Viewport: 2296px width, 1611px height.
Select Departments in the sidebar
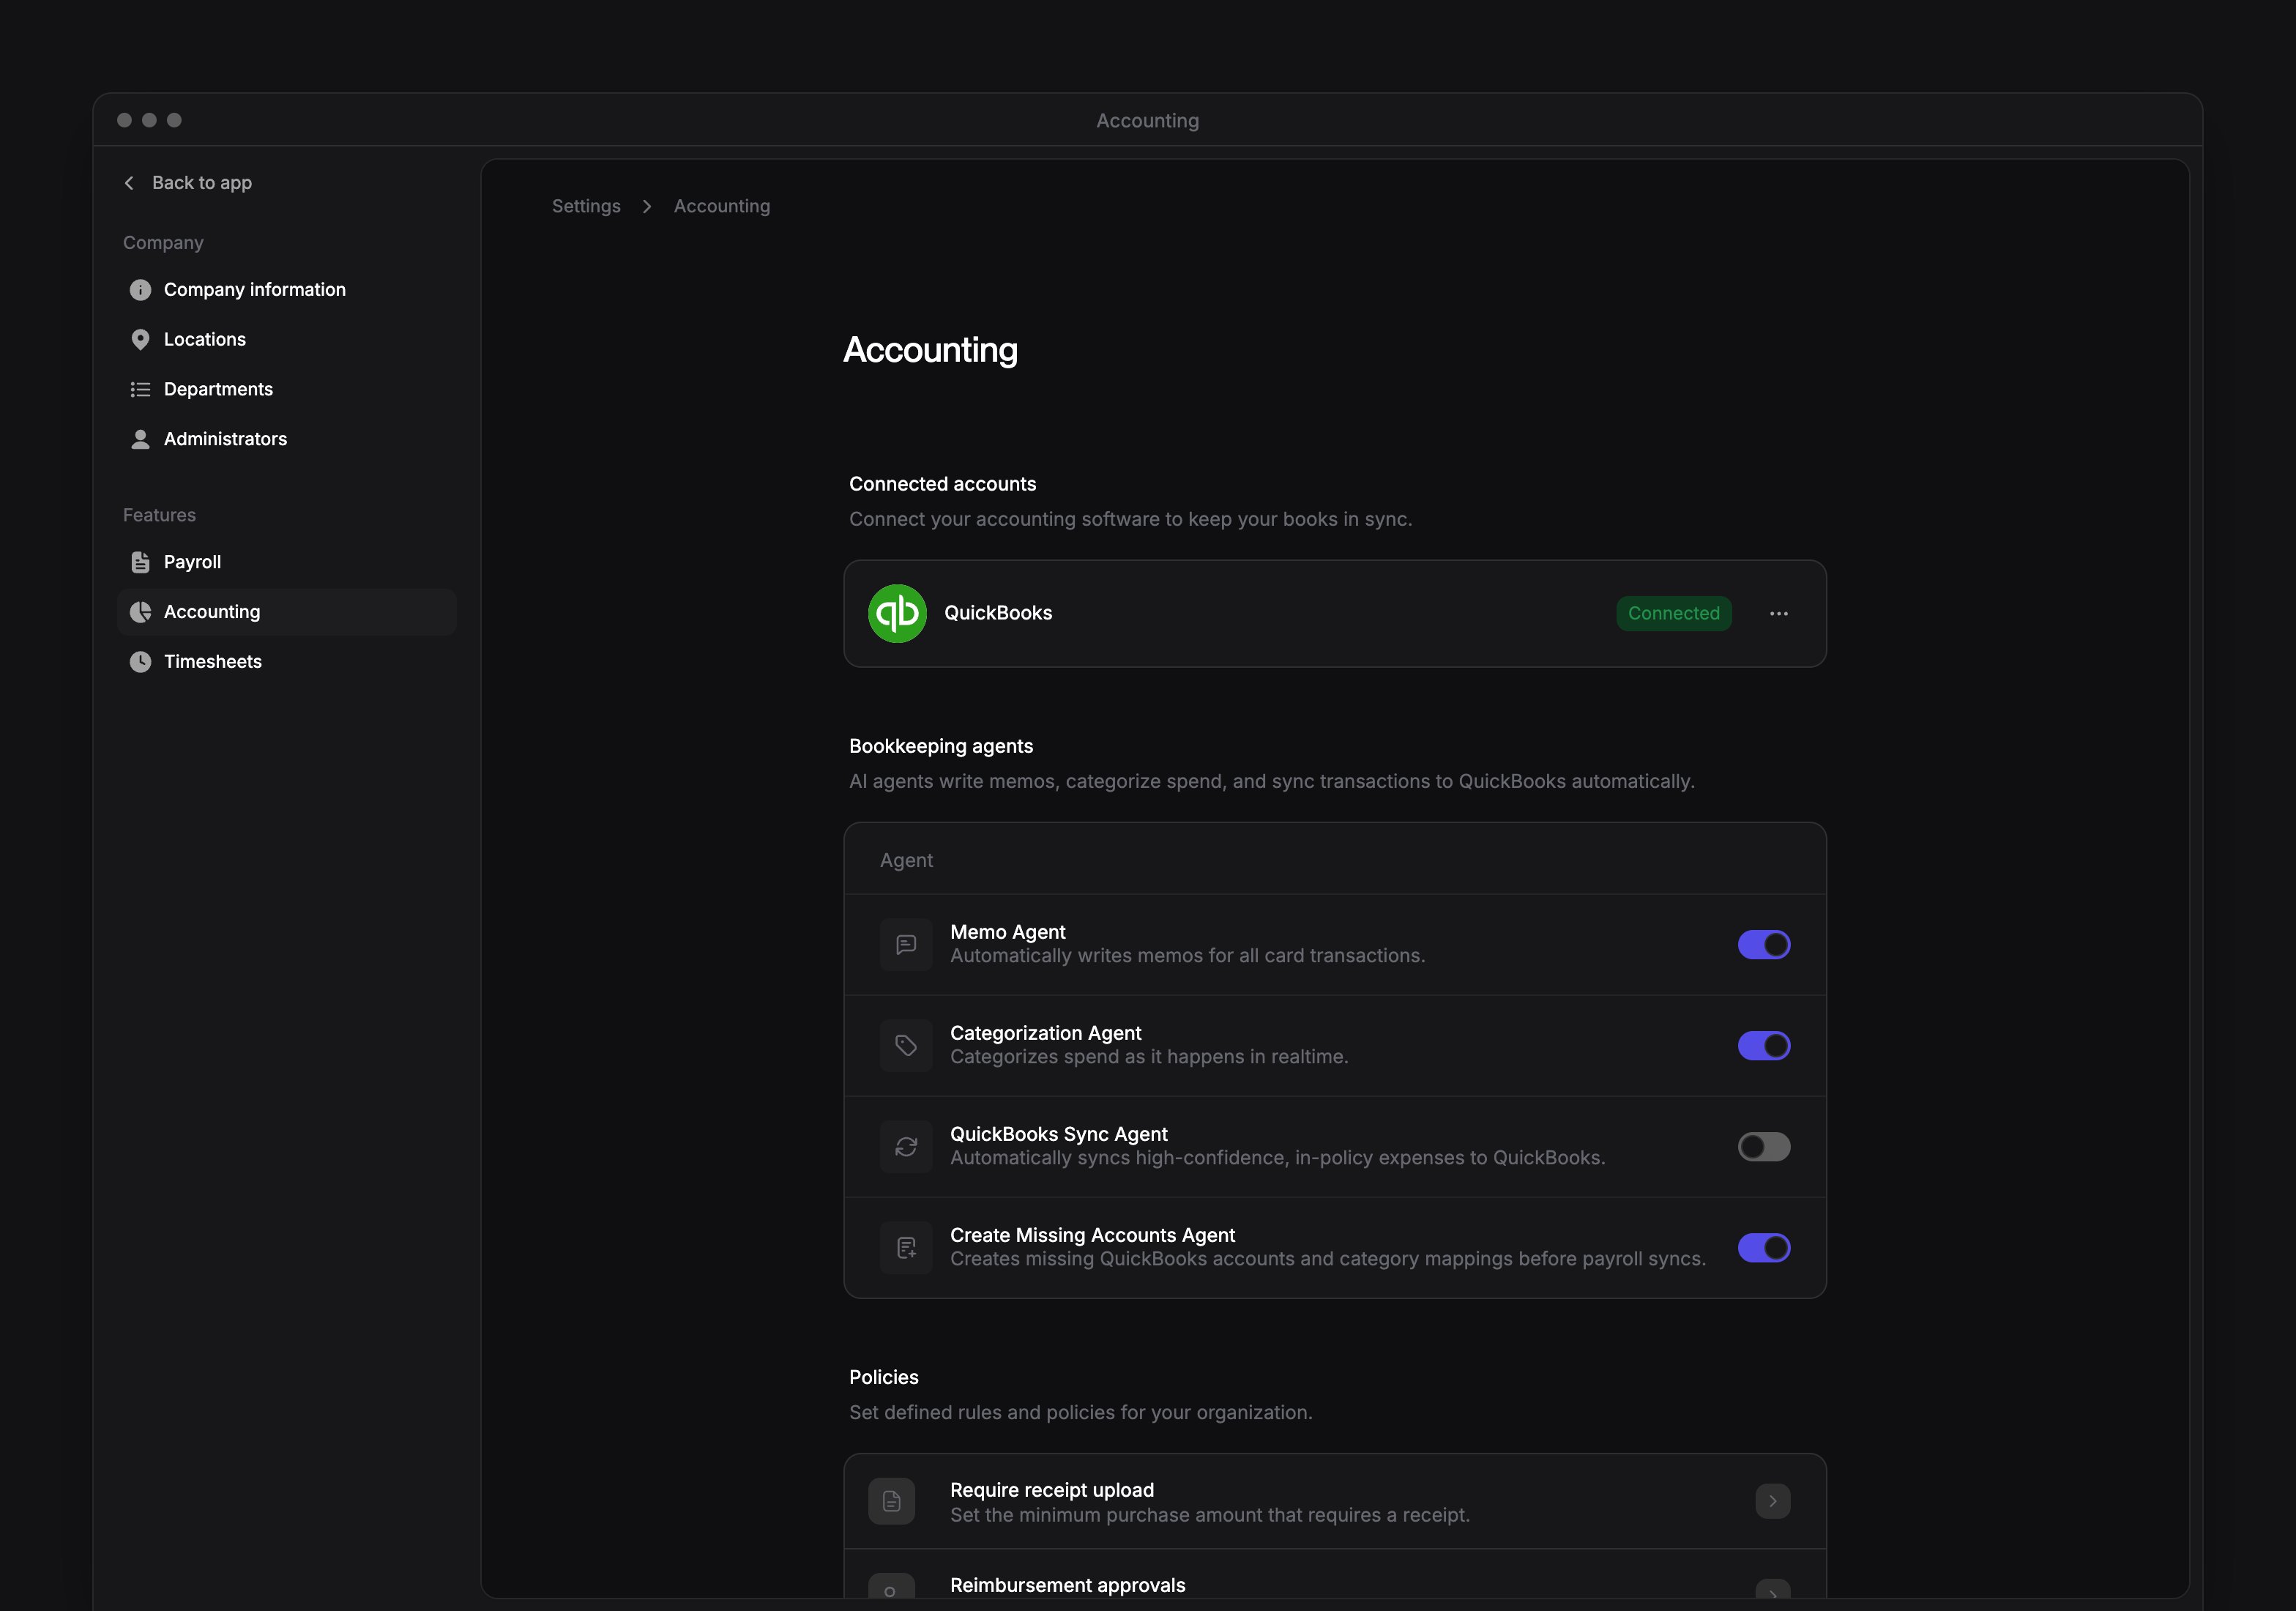[x=287, y=389]
